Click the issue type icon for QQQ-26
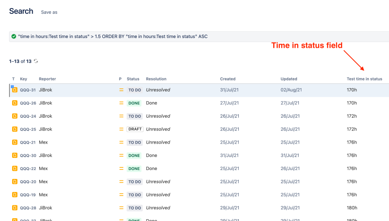This screenshot has height=221, width=389. click(15, 103)
